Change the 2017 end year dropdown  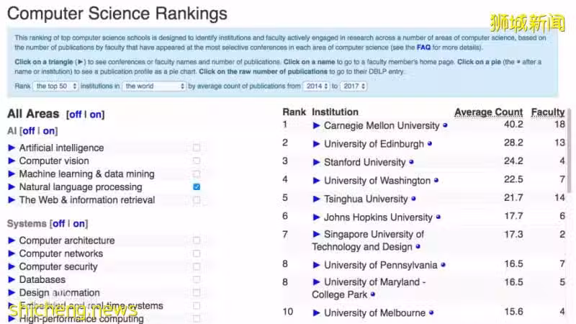click(x=354, y=86)
